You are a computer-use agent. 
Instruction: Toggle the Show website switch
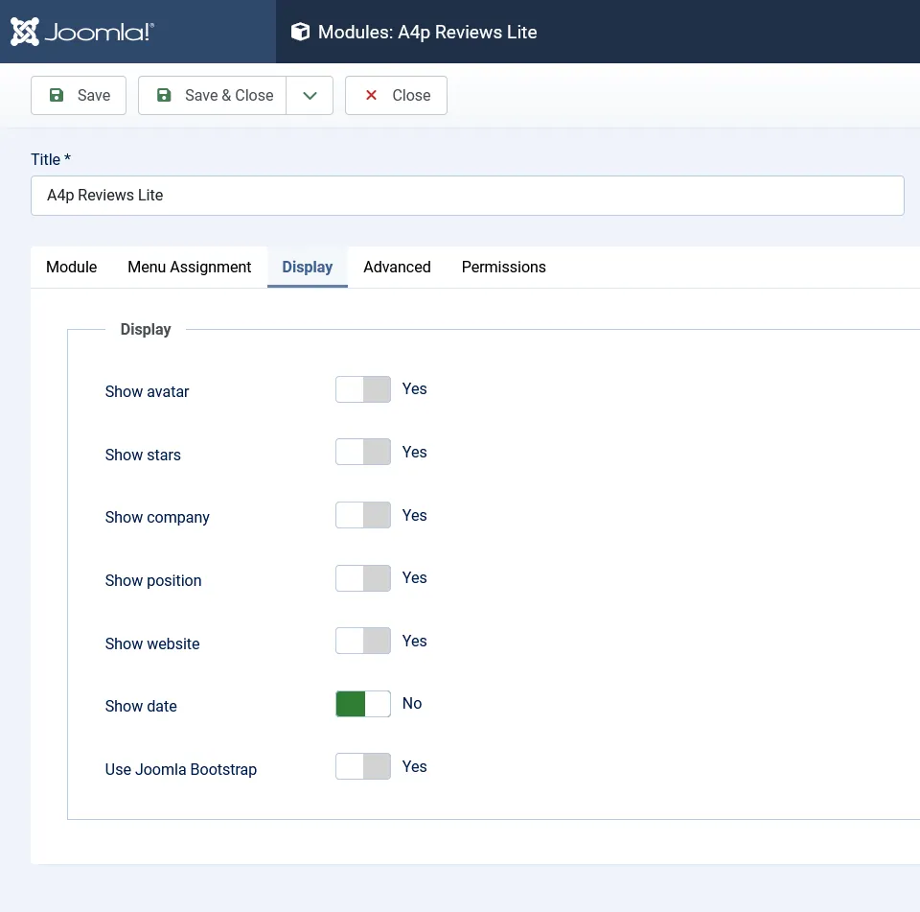363,641
